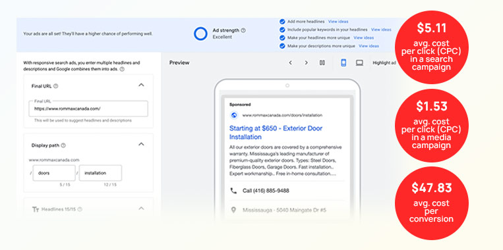This screenshot has height=250, width=503.
Task: Open View ideas for popular keywords
Action: (x=381, y=30)
